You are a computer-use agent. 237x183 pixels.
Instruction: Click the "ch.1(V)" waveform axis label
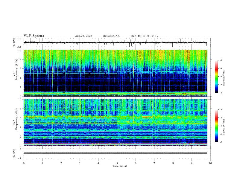coord(14,42)
